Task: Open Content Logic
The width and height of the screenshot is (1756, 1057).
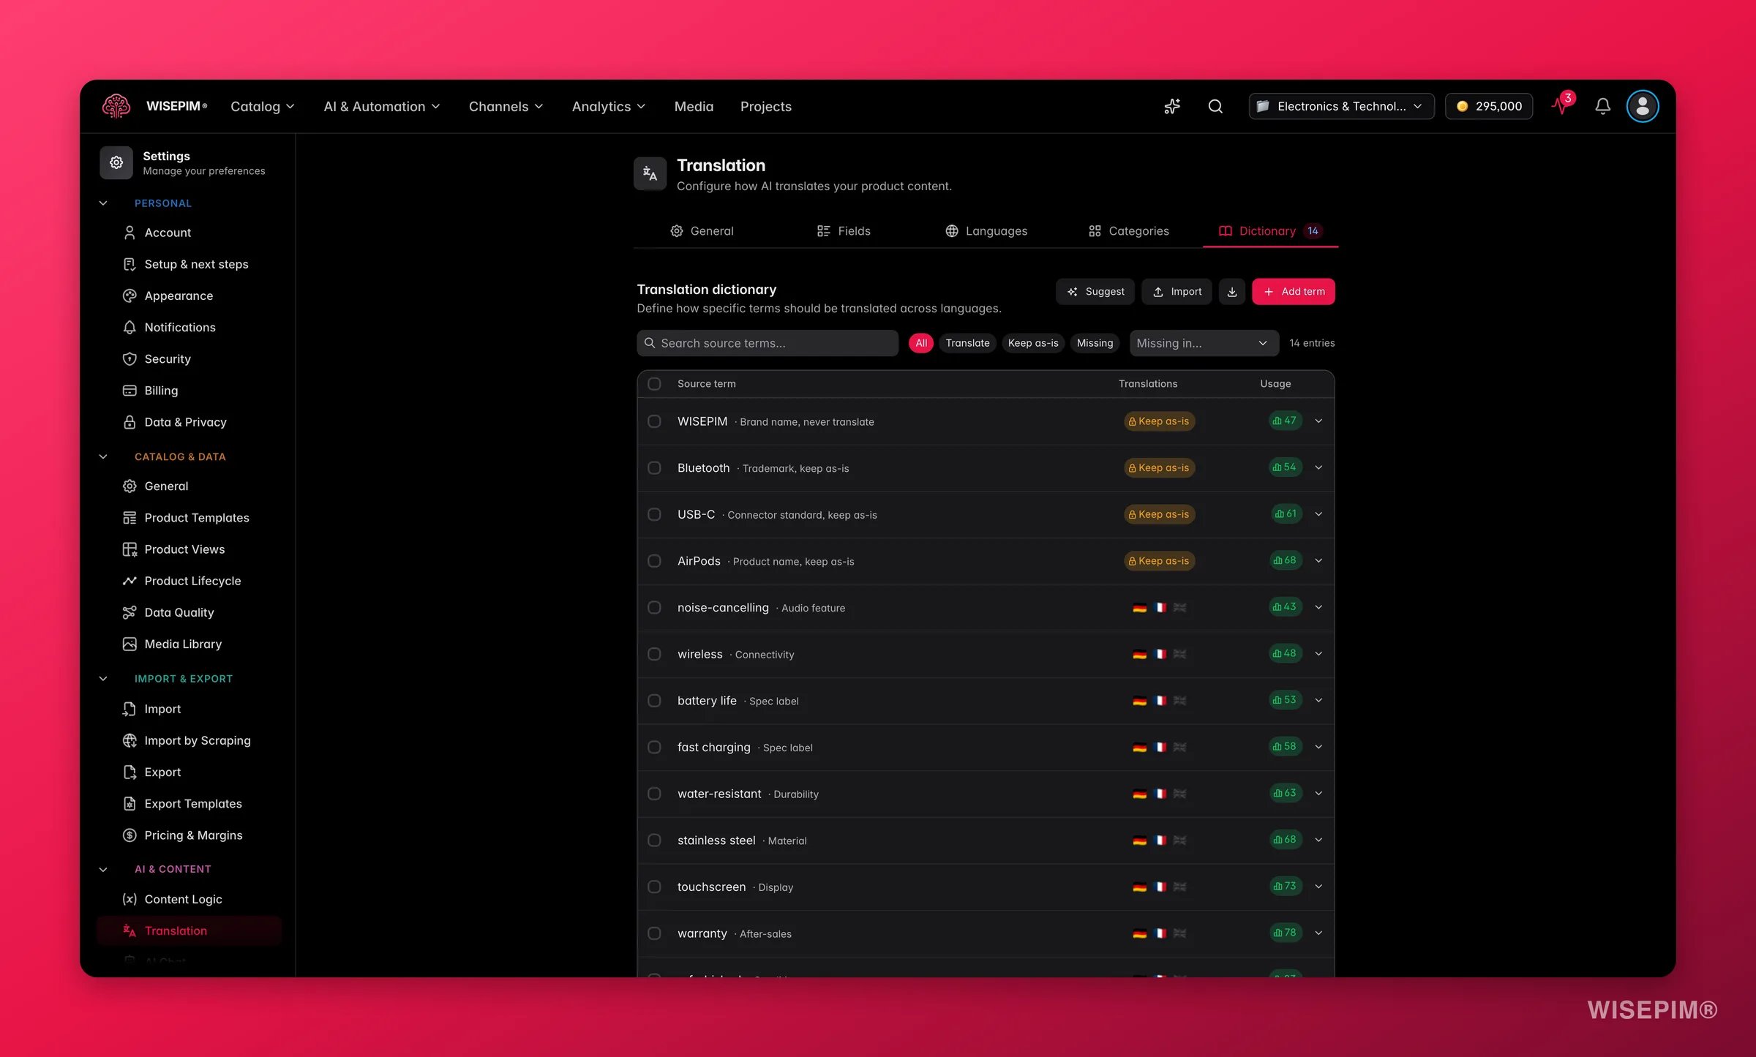Action: [183, 899]
